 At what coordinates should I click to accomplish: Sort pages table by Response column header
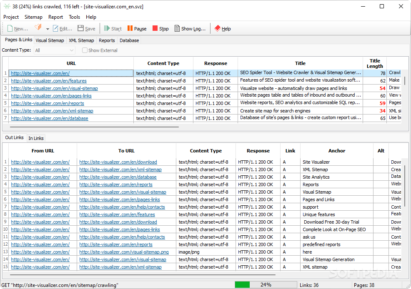coord(216,63)
